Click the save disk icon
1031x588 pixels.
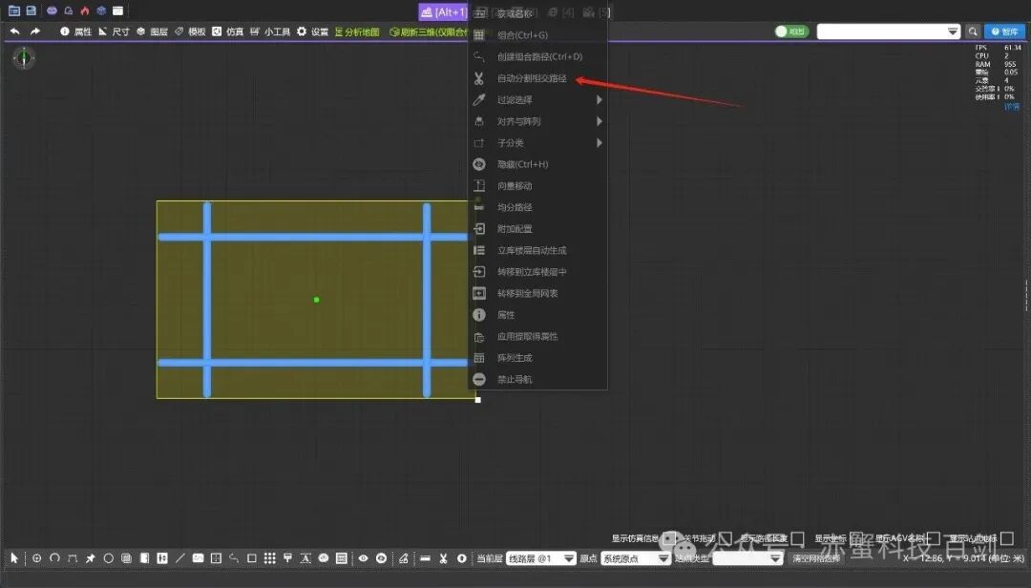click(x=31, y=10)
